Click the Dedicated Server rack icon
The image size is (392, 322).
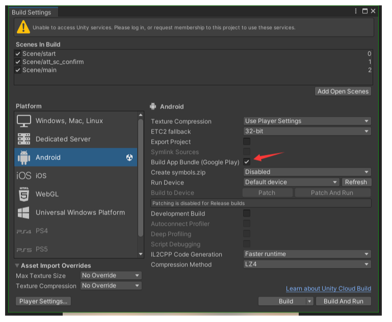(x=24, y=139)
